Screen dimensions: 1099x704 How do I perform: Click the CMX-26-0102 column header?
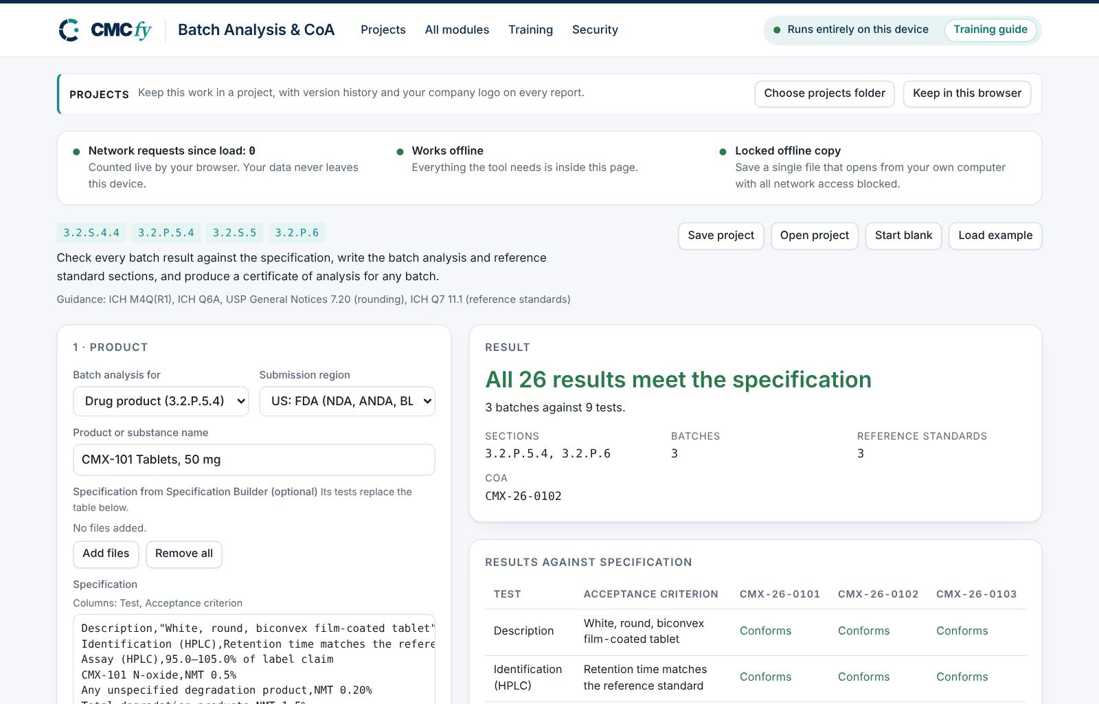[878, 594]
